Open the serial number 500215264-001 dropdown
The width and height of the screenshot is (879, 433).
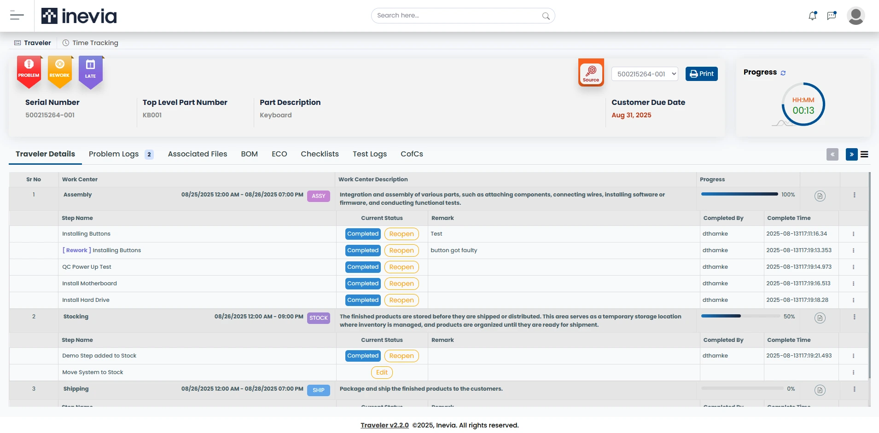[645, 74]
